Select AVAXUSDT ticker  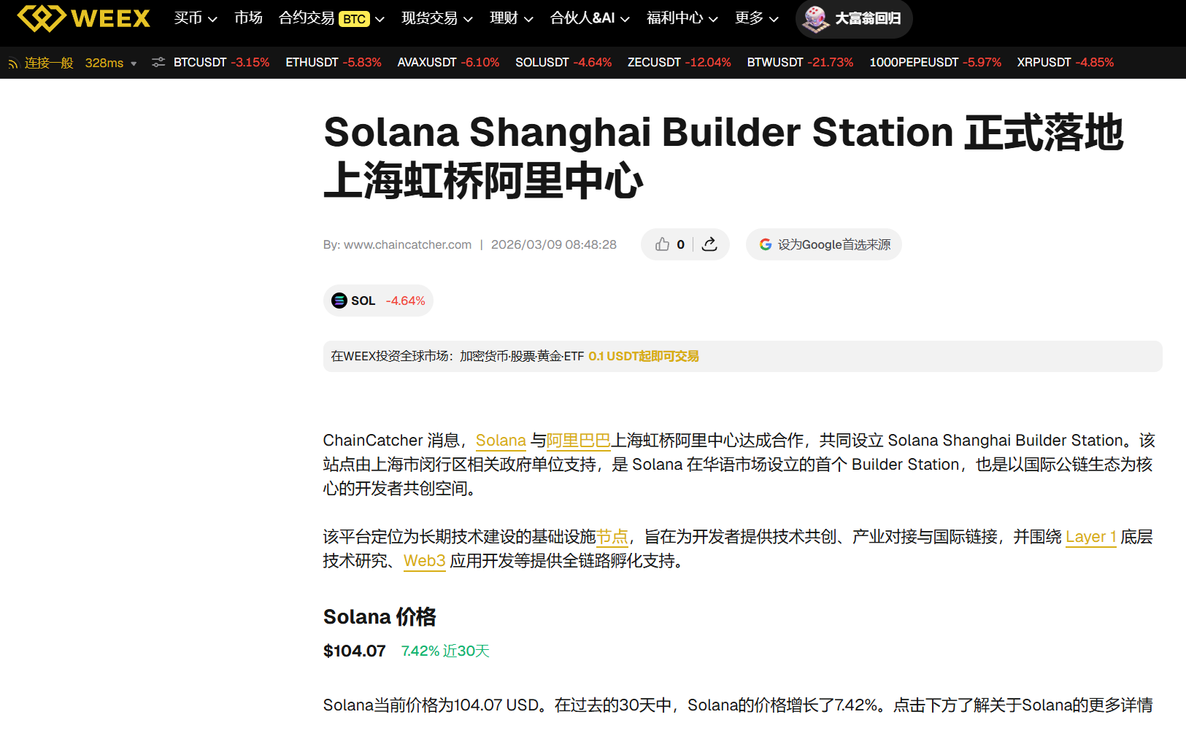coord(448,63)
